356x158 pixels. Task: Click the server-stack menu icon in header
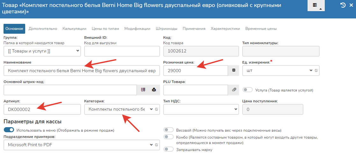pos(315,5)
